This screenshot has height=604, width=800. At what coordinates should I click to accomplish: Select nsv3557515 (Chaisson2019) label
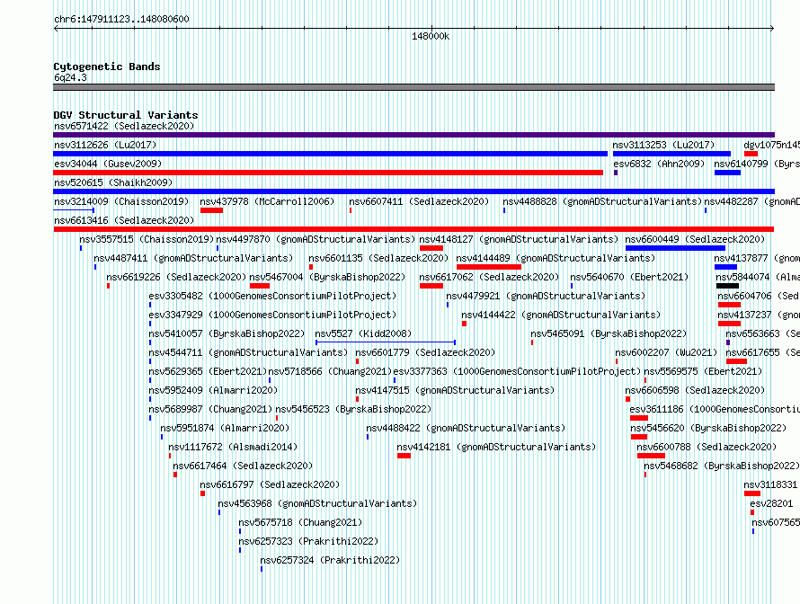tap(147, 239)
